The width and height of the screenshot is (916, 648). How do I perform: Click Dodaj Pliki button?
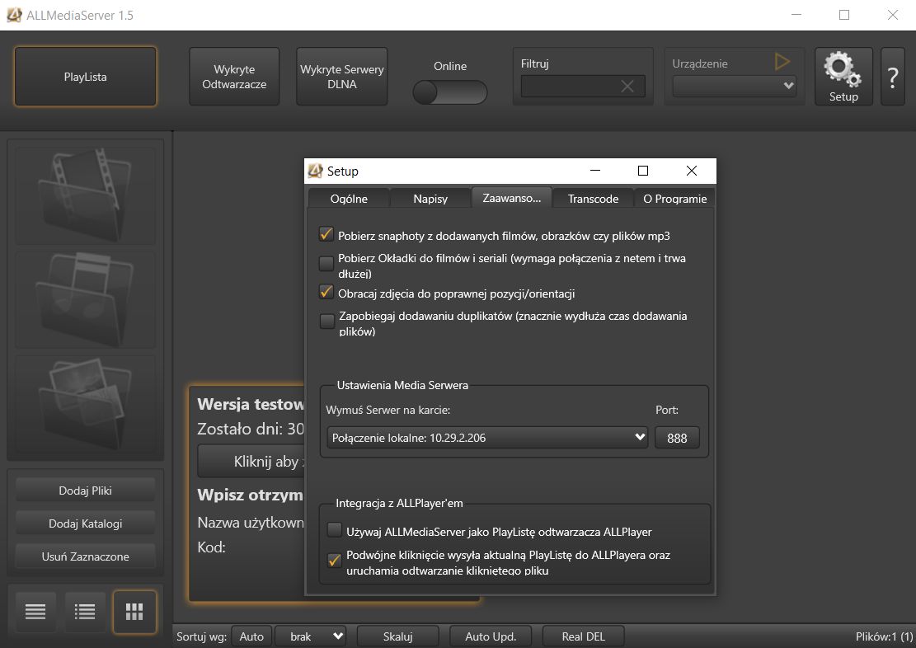point(85,491)
